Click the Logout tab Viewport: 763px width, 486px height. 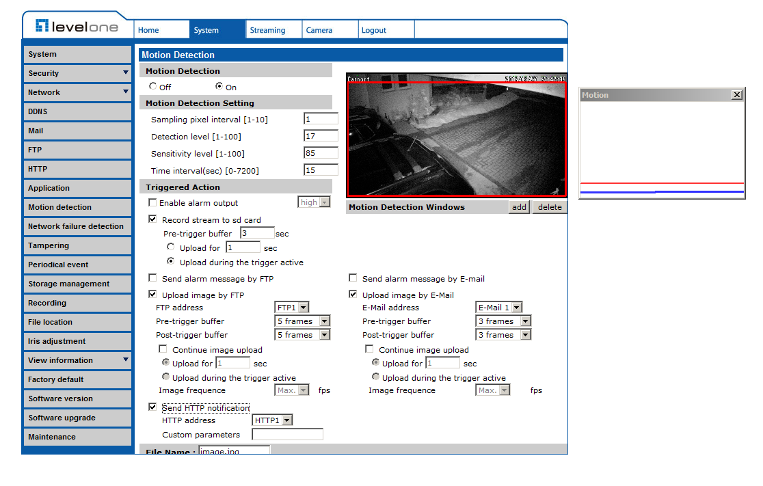386,29
